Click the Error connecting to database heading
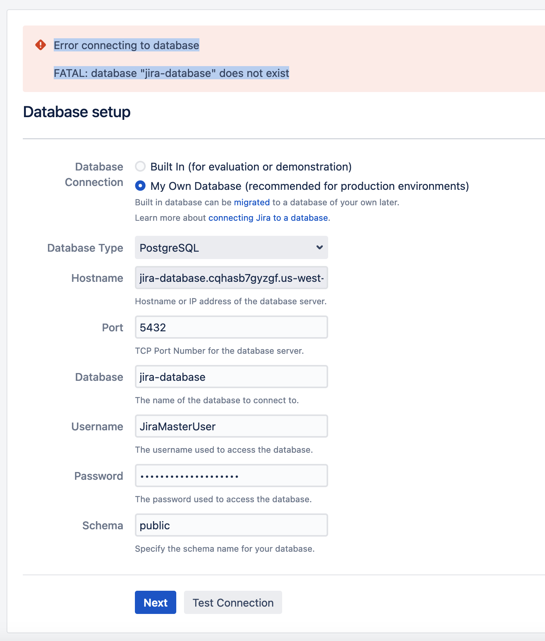Image resolution: width=545 pixels, height=641 pixels. click(126, 45)
